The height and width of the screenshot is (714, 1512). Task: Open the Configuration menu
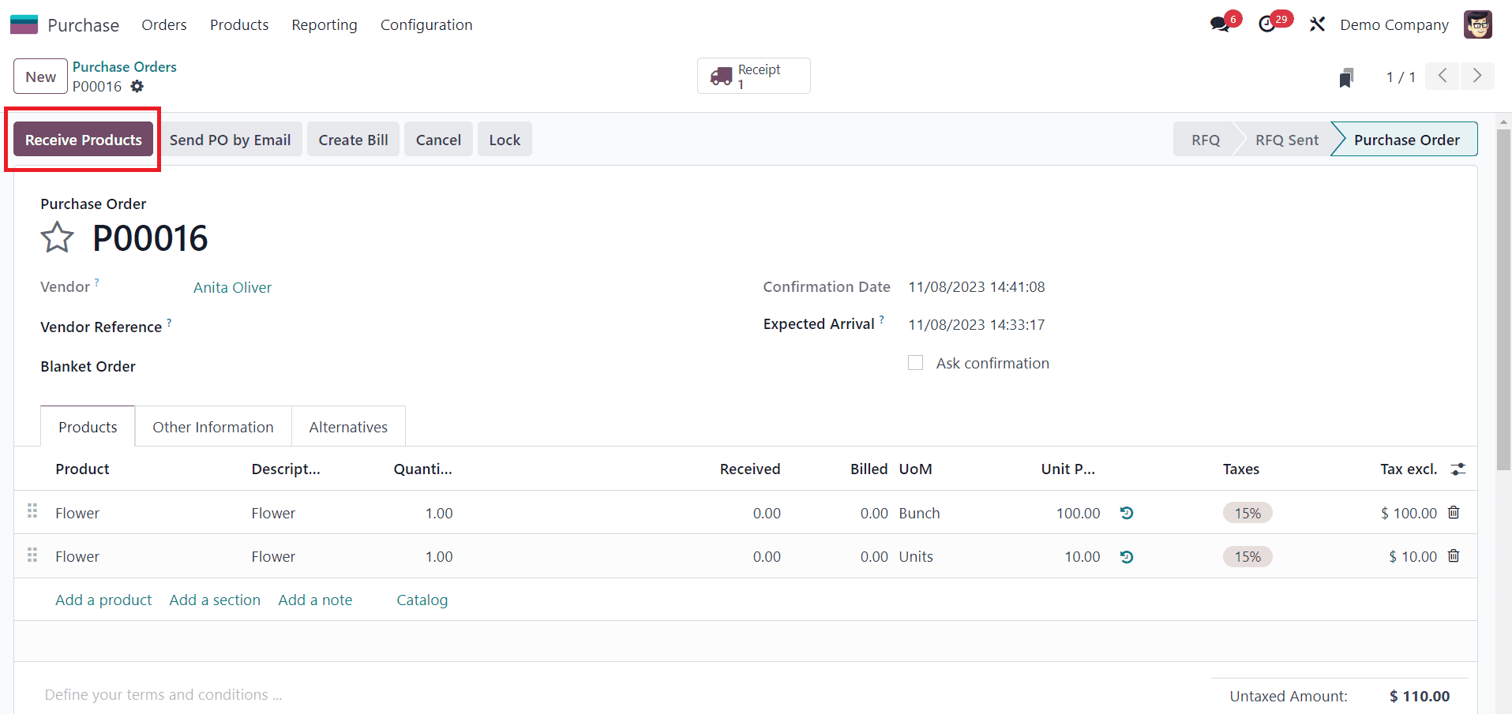tap(426, 24)
